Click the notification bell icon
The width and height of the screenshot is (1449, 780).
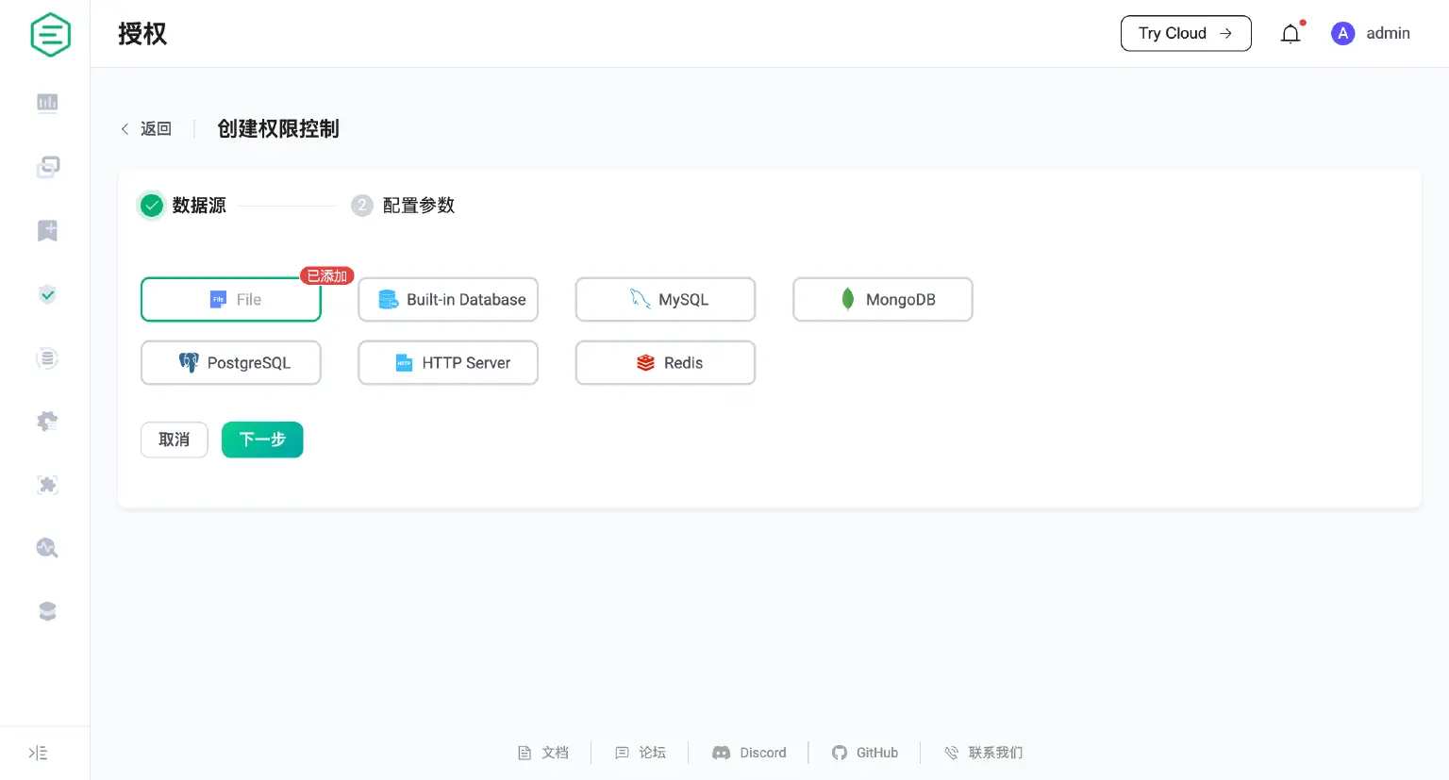pos(1291,34)
